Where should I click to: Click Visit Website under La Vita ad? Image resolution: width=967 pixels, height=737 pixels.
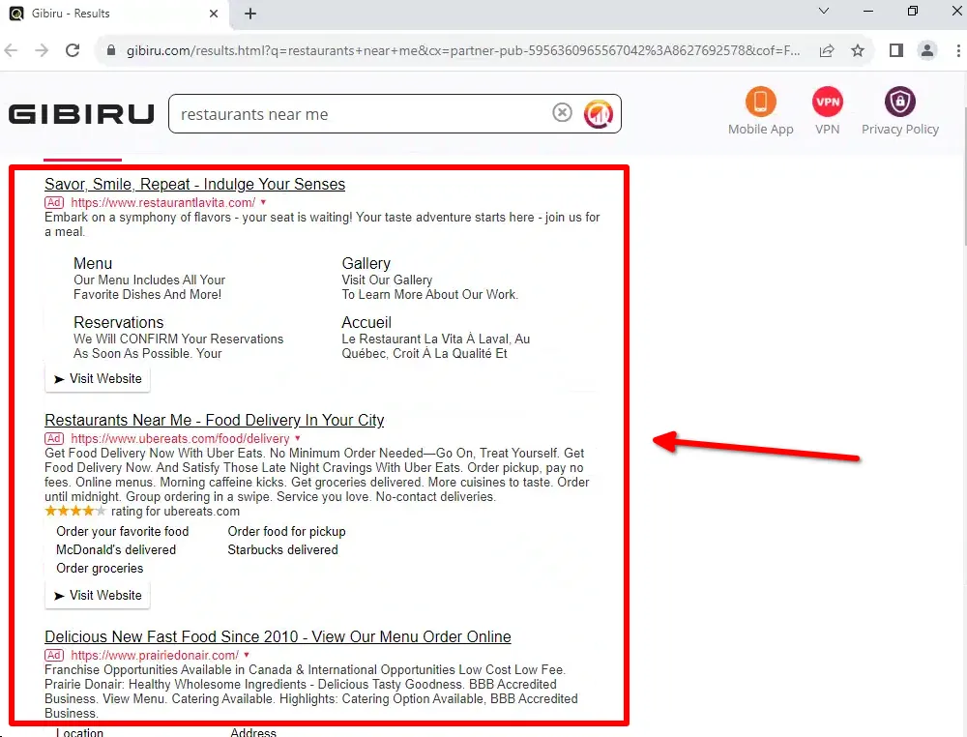98,379
